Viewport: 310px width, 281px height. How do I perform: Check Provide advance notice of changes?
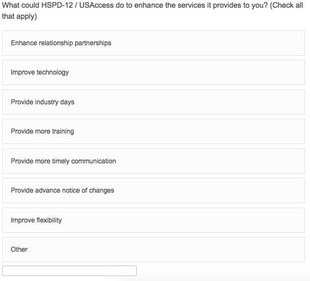[153, 190]
